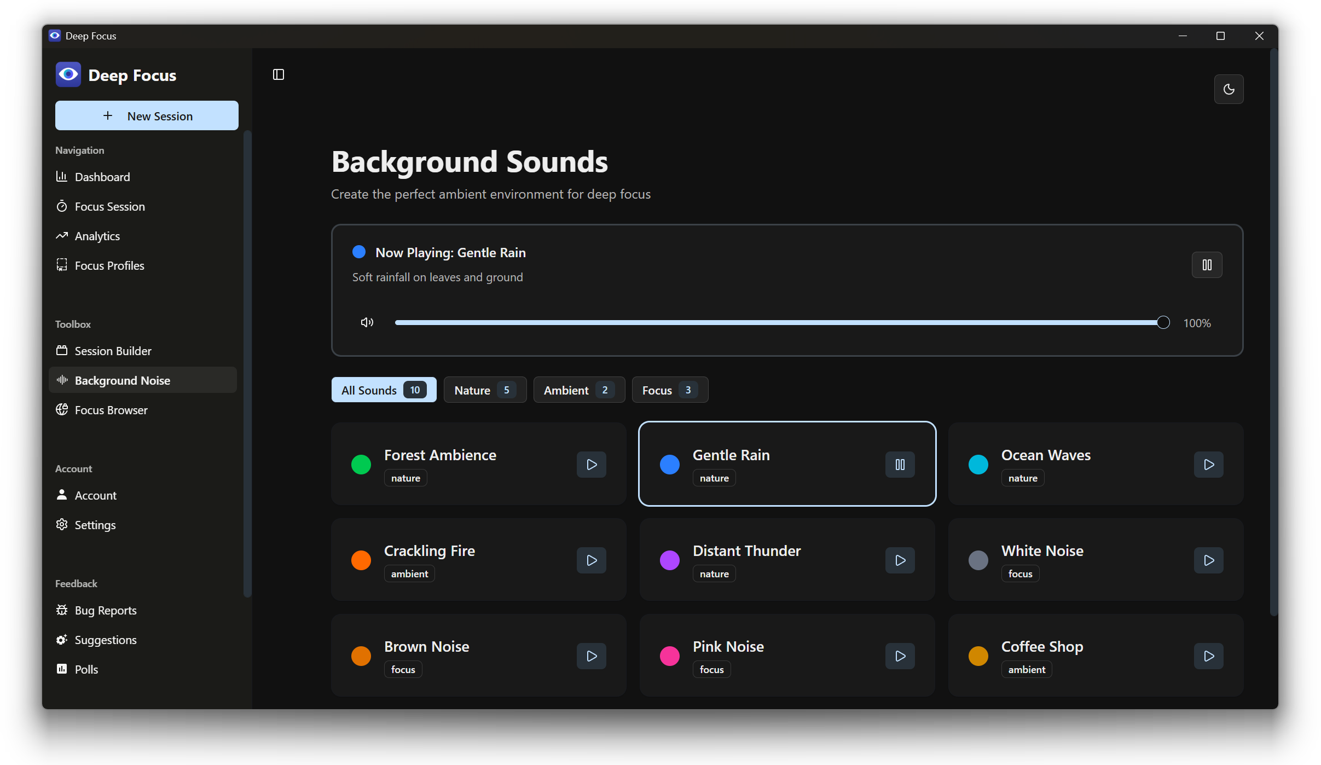Screen dimensions: 1321x765
Task: Filter sounds by Nature tab
Action: pyautogui.click(x=485, y=390)
